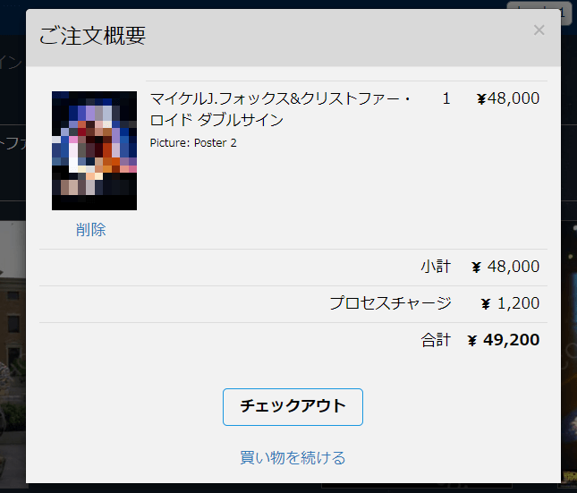Click the 合計 total label

click(x=436, y=340)
